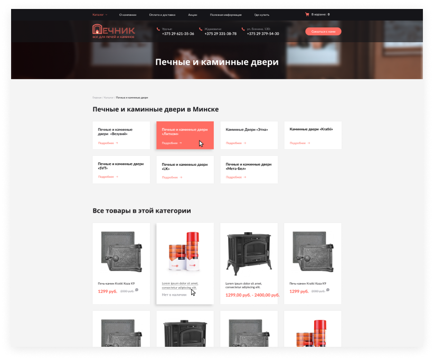Viewport: 434px width, 360px height.
Task: Click phone icon beside ул. Есенина address
Action: [x=243, y=29]
